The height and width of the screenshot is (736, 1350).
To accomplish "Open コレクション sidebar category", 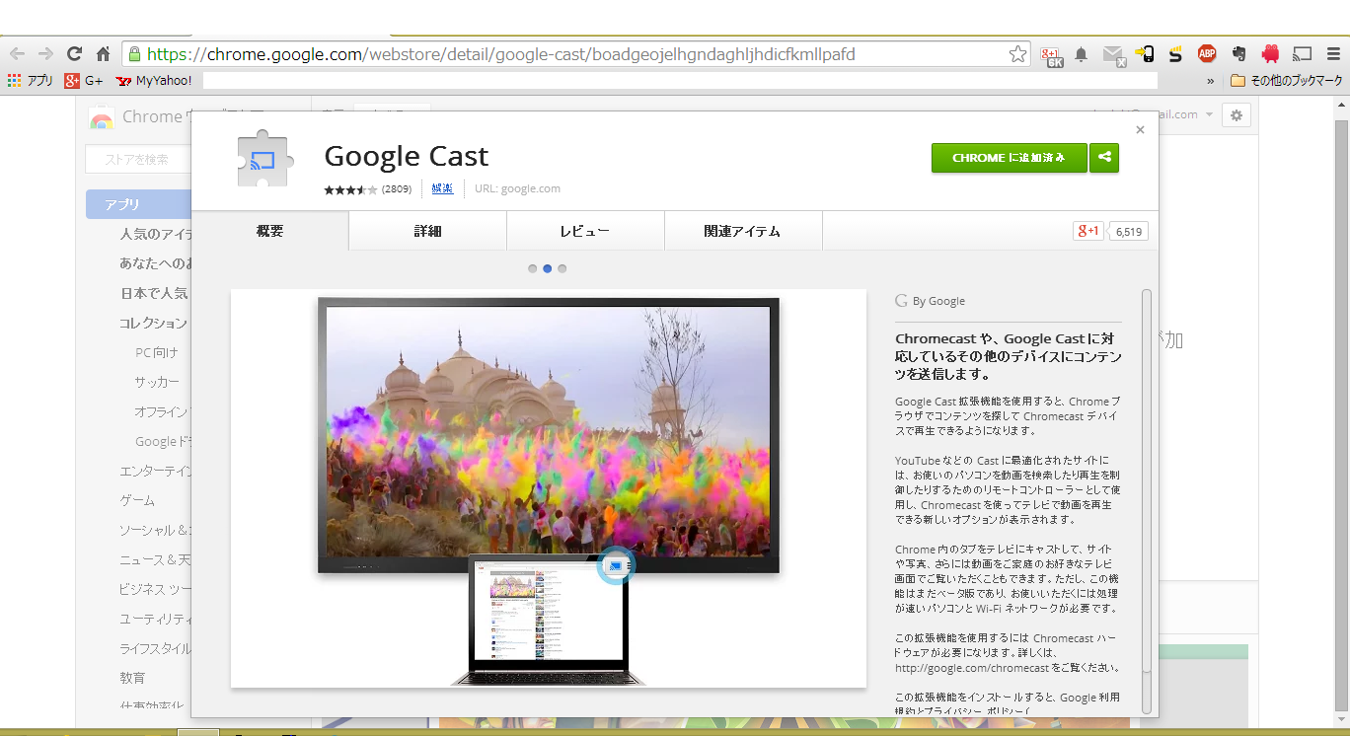I will point(153,323).
